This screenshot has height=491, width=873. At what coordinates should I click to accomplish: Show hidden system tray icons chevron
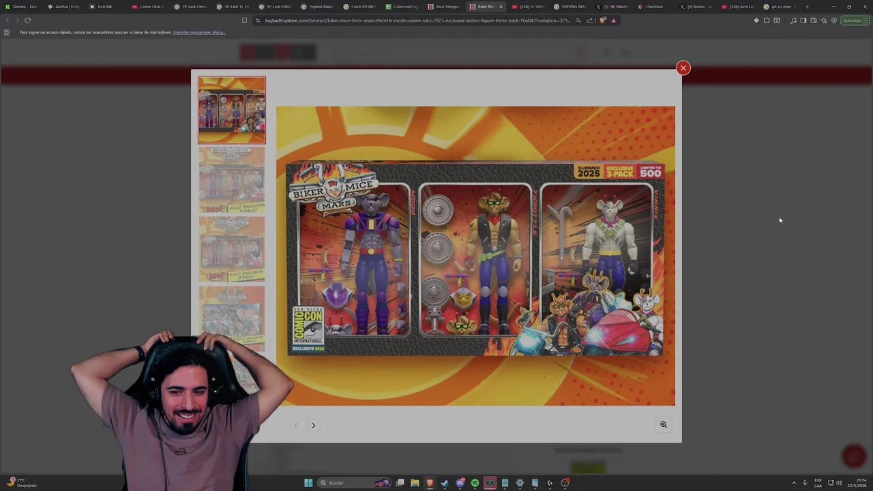794,483
